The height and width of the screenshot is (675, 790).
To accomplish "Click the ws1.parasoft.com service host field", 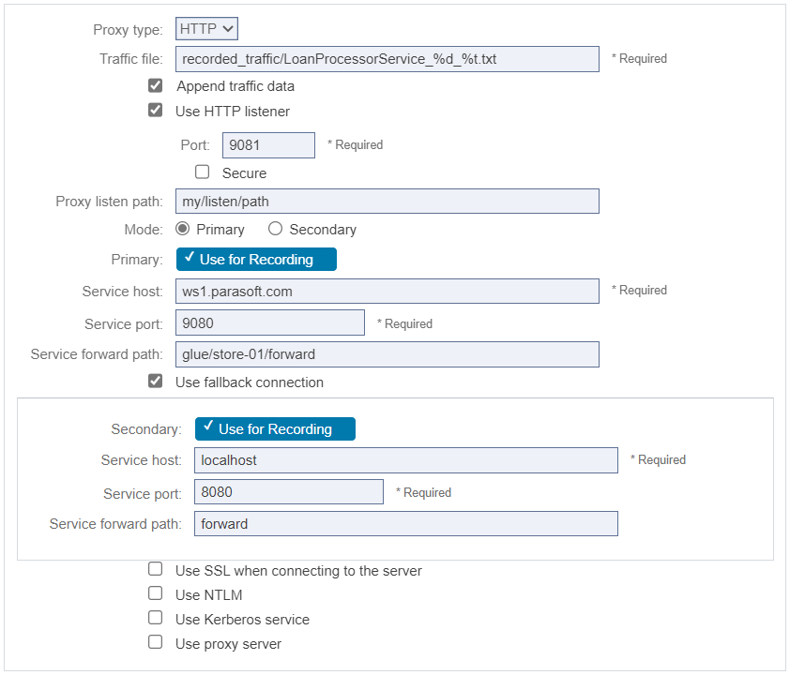I will pos(387,291).
